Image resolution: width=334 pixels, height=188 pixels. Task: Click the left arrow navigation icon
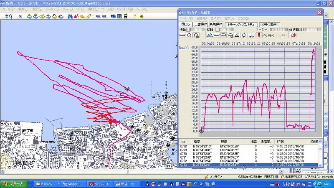pos(98,16)
